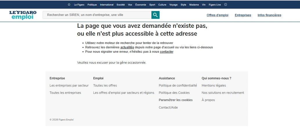The image size is (300, 130).
Task: Open International section
Action: coord(106,5)
